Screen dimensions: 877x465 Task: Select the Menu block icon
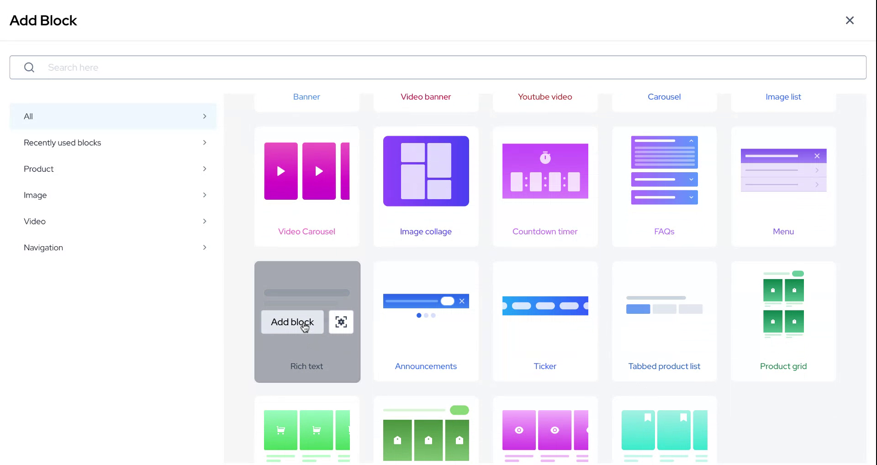pos(784,170)
